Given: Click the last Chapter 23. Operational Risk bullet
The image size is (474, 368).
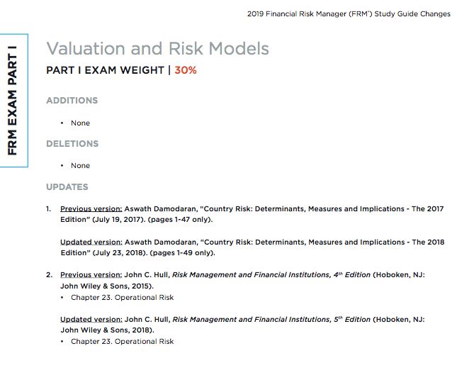Looking at the screenshot, I should point(122,341).
